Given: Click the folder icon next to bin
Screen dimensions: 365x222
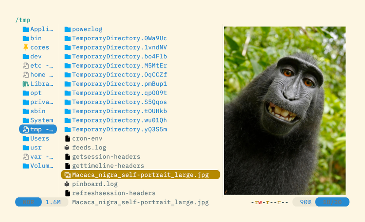Looking at the screenshot, I should point(26,38).
